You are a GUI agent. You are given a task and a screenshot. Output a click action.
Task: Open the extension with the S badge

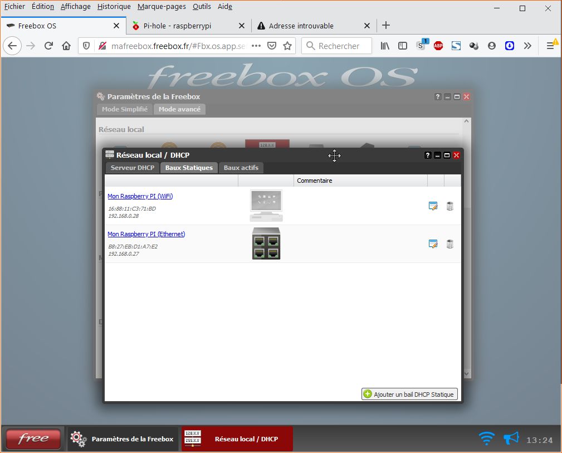(422, 45)
